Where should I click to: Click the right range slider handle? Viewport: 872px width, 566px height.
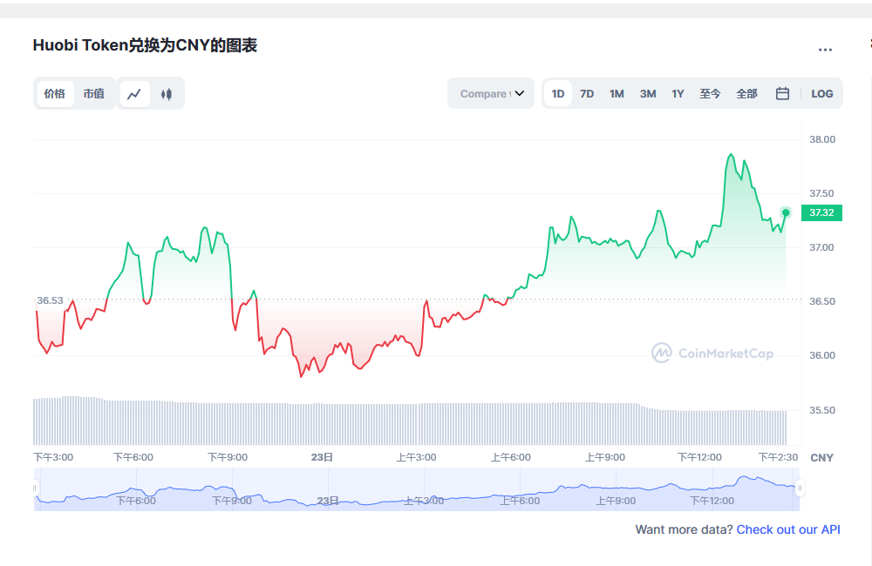(x=800, y=489)
